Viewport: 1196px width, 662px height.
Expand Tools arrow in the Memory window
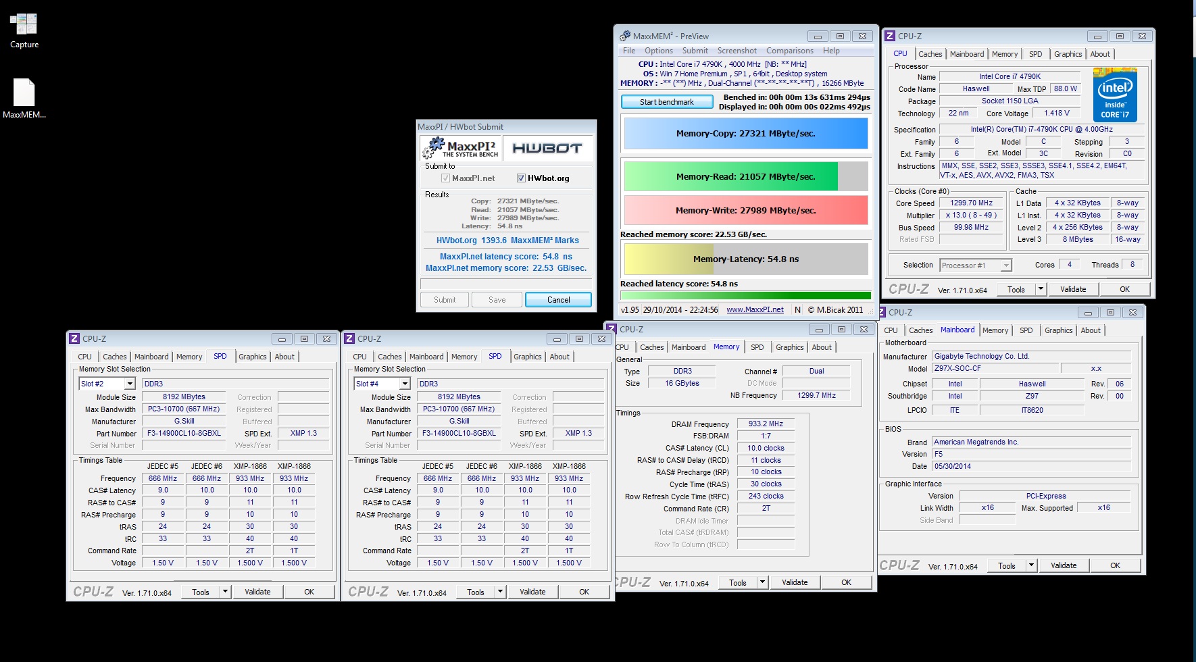[x=762, y=582]
